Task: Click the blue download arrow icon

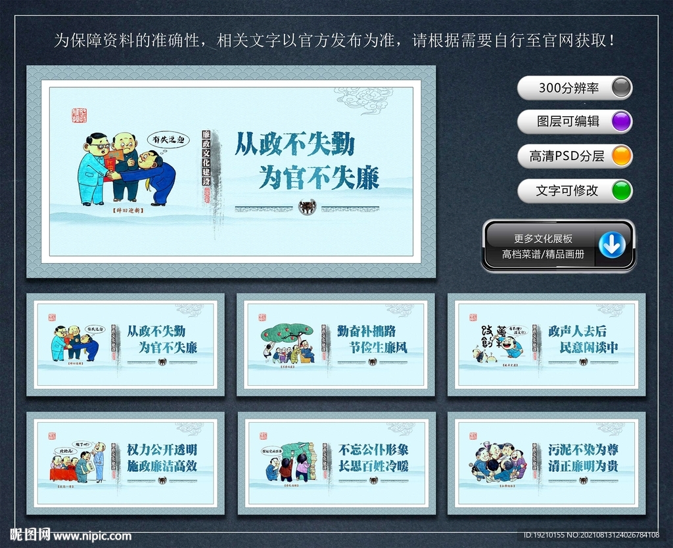Action: pyautogui.click(x=612, y=245)
